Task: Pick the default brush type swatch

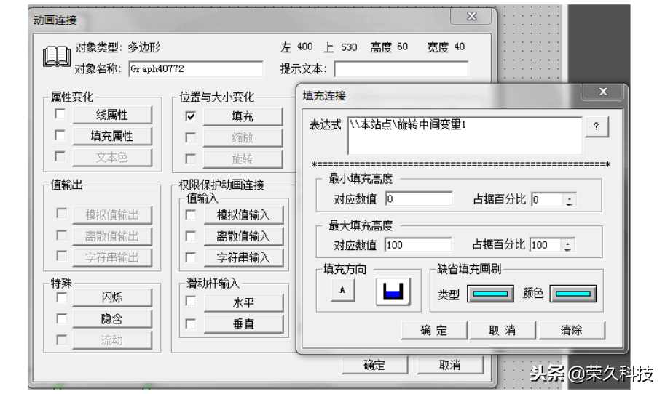Action: click(490, 294)
